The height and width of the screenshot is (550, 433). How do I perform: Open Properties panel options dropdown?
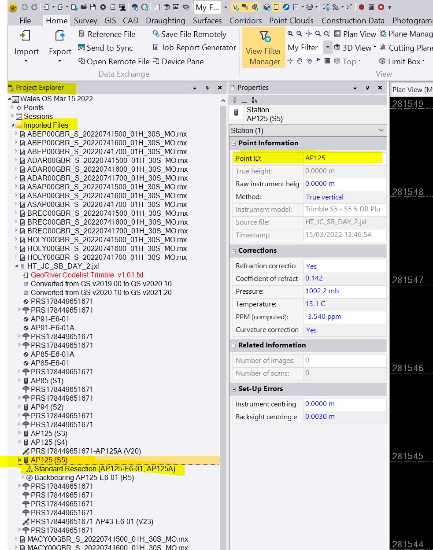coord(355,88)
